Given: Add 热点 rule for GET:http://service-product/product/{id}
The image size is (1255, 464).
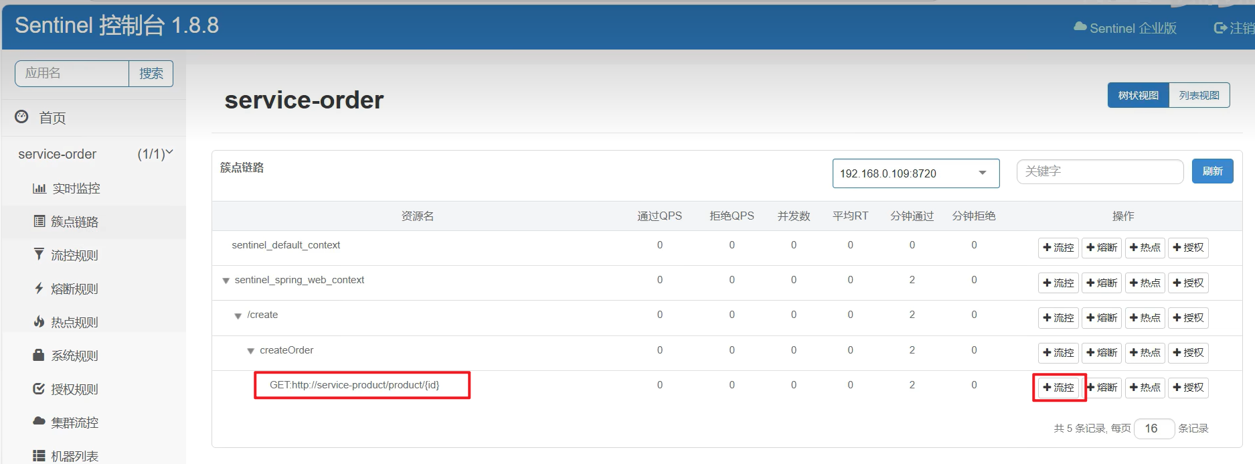Looking at the screenshot, I should [x=1145, y=388].
